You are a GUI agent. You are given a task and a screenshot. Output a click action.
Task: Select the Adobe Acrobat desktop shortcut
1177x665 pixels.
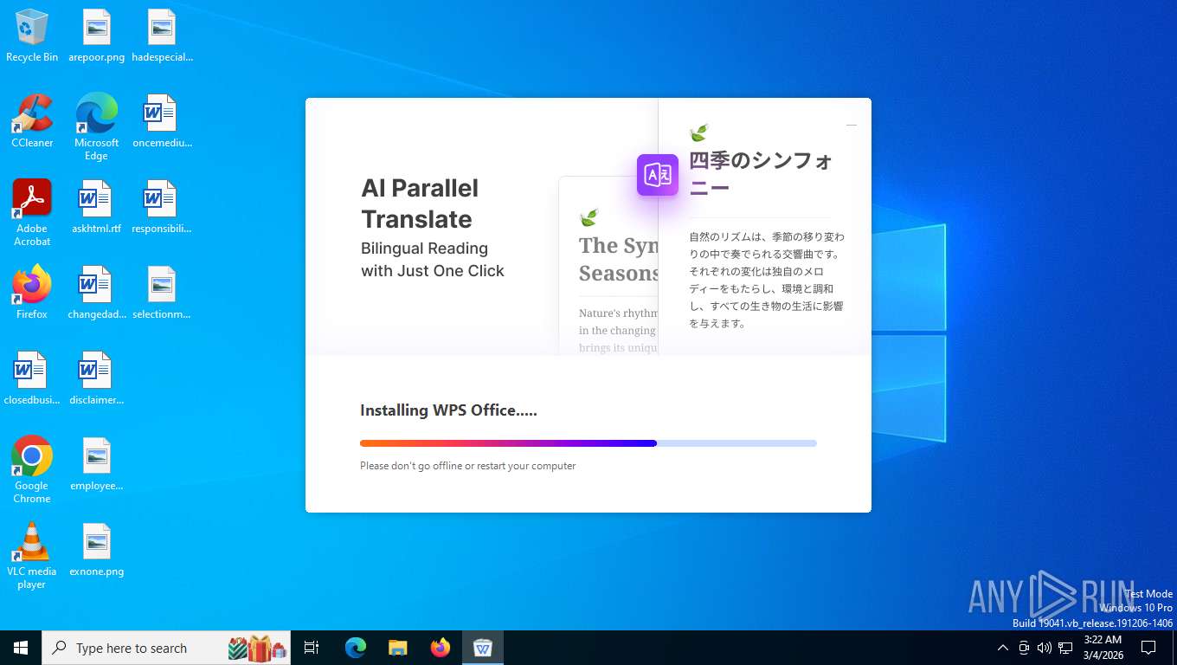[x=32, y=213]
